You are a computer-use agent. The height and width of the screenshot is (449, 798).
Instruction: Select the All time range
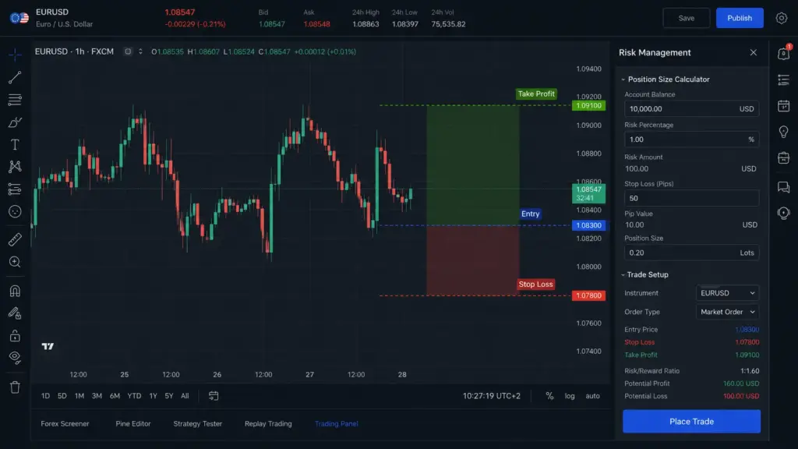pyautogui.click(x=185, y=395)
